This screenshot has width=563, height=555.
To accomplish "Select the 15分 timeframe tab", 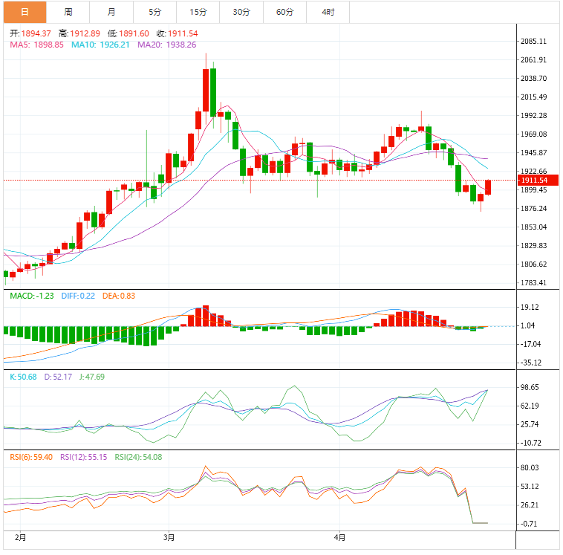I will [x=198, y=12].
